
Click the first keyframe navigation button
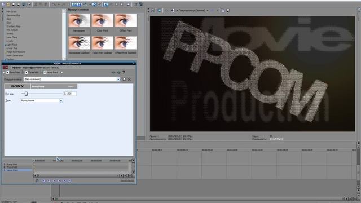point(43,181)
